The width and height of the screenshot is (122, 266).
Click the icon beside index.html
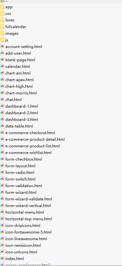pos(2,259)
